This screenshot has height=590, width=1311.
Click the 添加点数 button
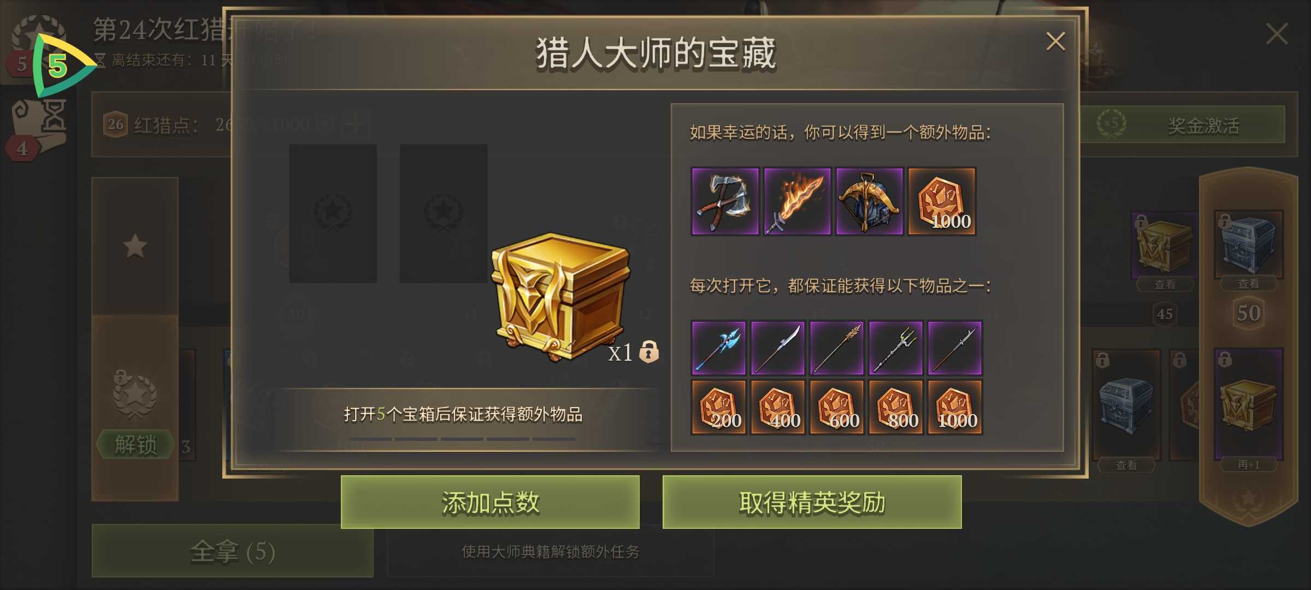pyautogui.click(x=490, y=502)
